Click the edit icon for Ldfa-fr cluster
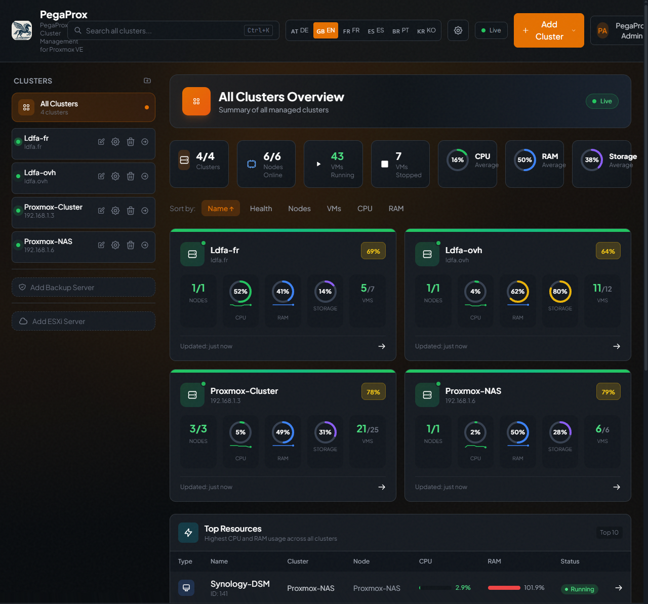Viewport: 648px width, 604px height. coord(101,142)
